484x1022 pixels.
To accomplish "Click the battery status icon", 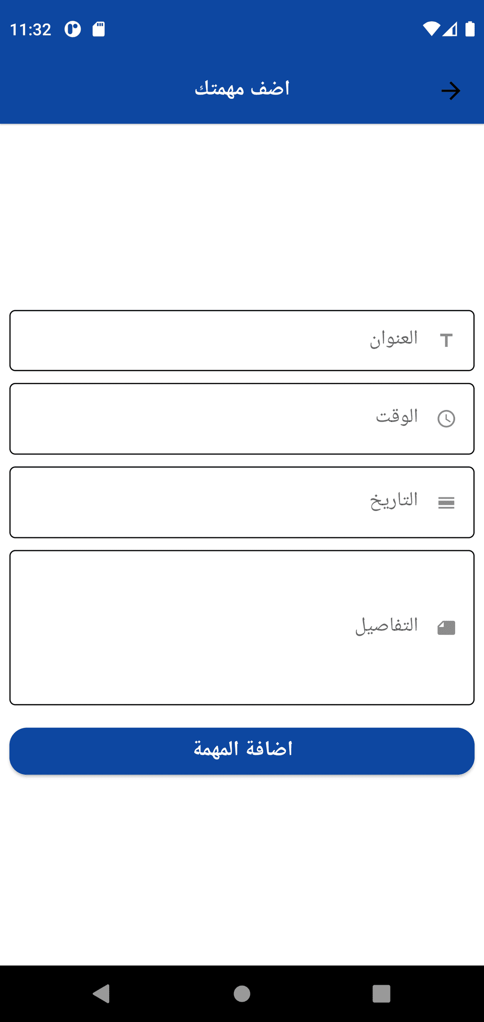I will [x=470, y=29].
